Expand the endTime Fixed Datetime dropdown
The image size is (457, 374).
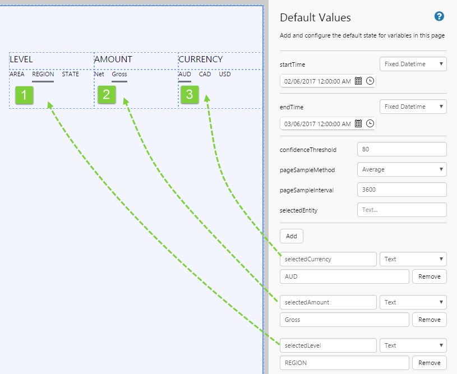coord(413,107)
